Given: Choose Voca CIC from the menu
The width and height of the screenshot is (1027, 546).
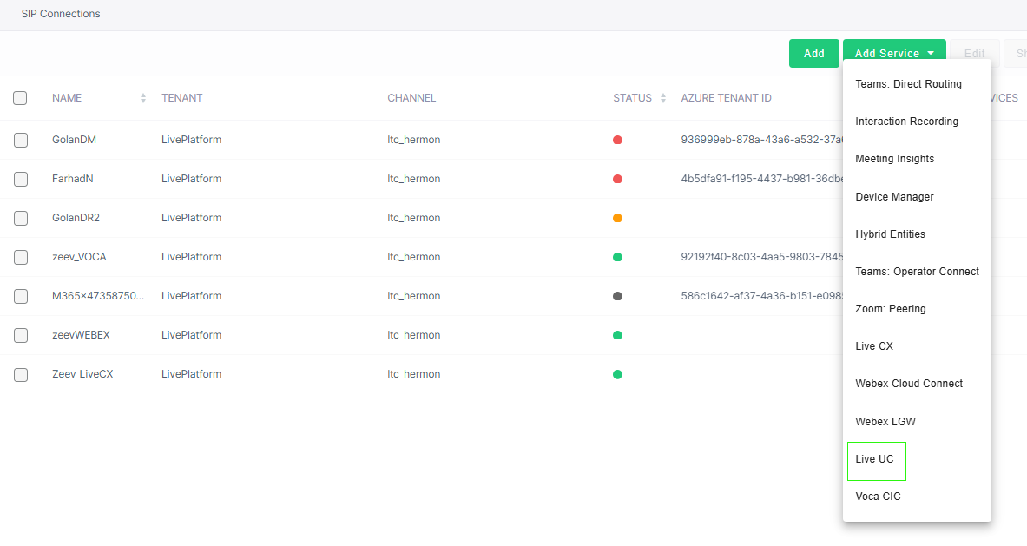Looking at the screenshot, I should pos(878,497).
